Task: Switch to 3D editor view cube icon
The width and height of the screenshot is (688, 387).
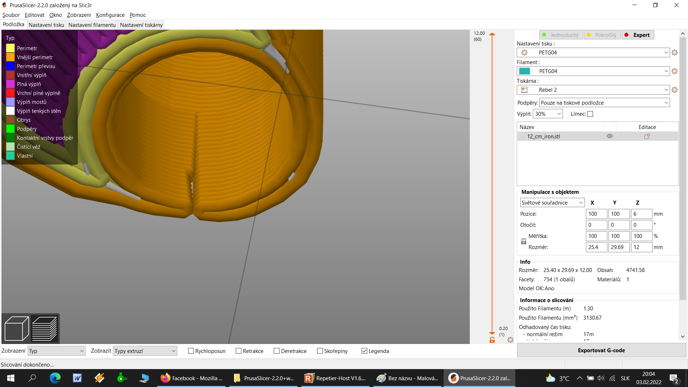Action: coord(16,328)
